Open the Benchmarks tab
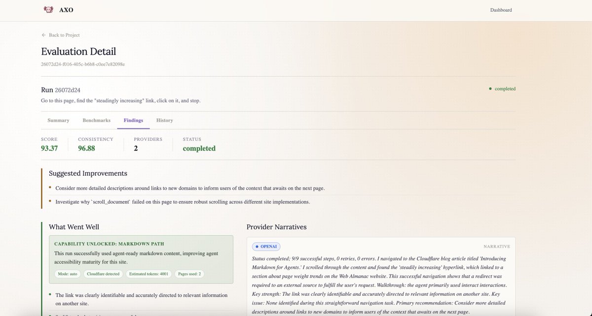 point(97,120)
